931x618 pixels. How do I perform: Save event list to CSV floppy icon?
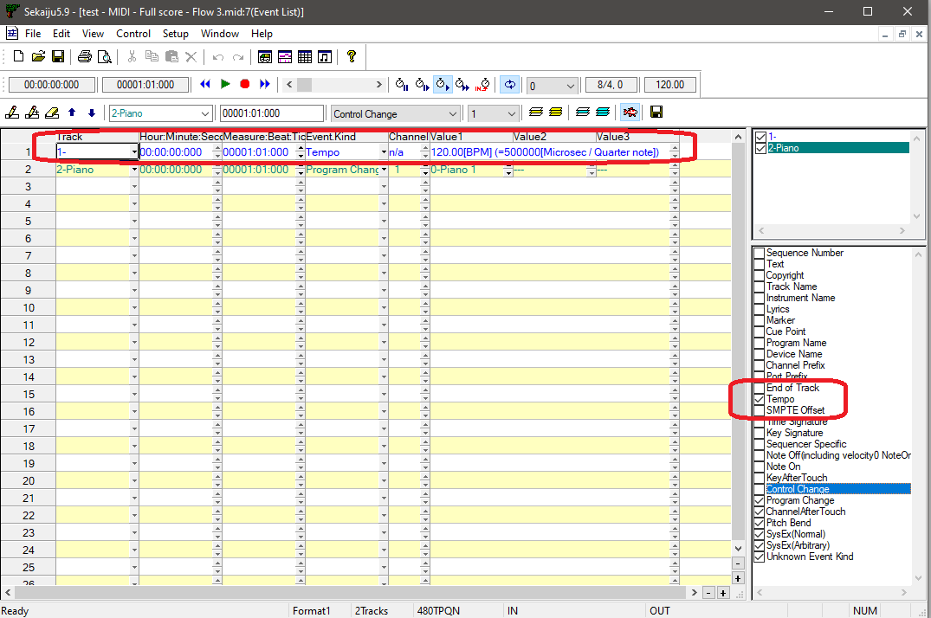(x=656, y=113)
